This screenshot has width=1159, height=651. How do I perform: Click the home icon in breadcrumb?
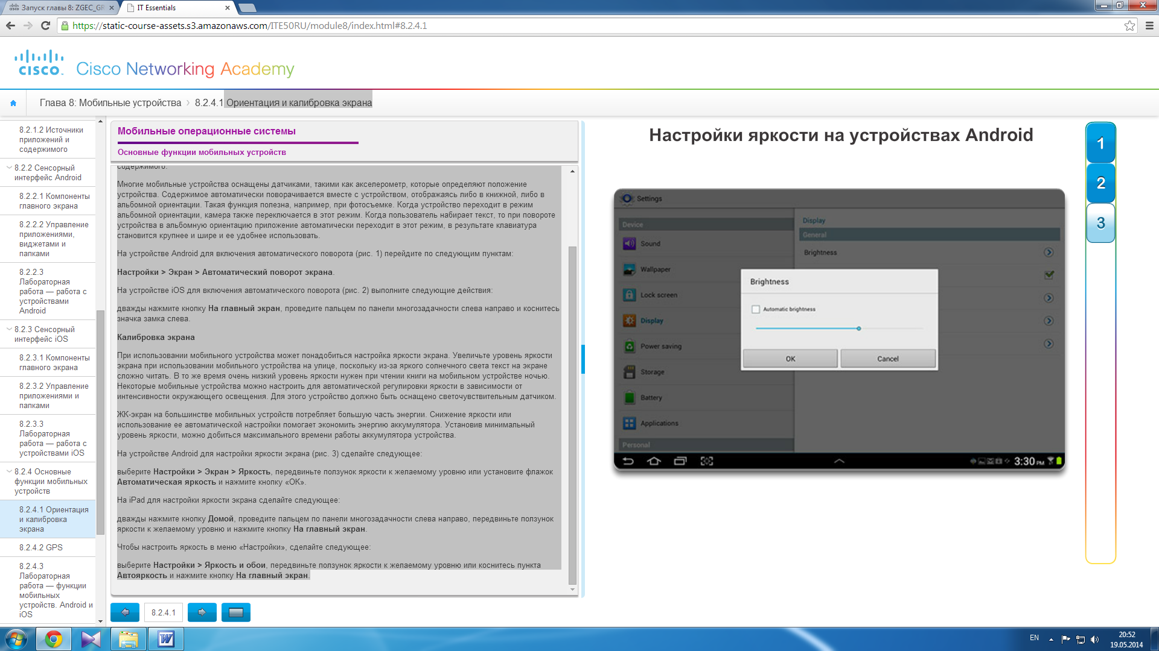(x=13, y=103)
